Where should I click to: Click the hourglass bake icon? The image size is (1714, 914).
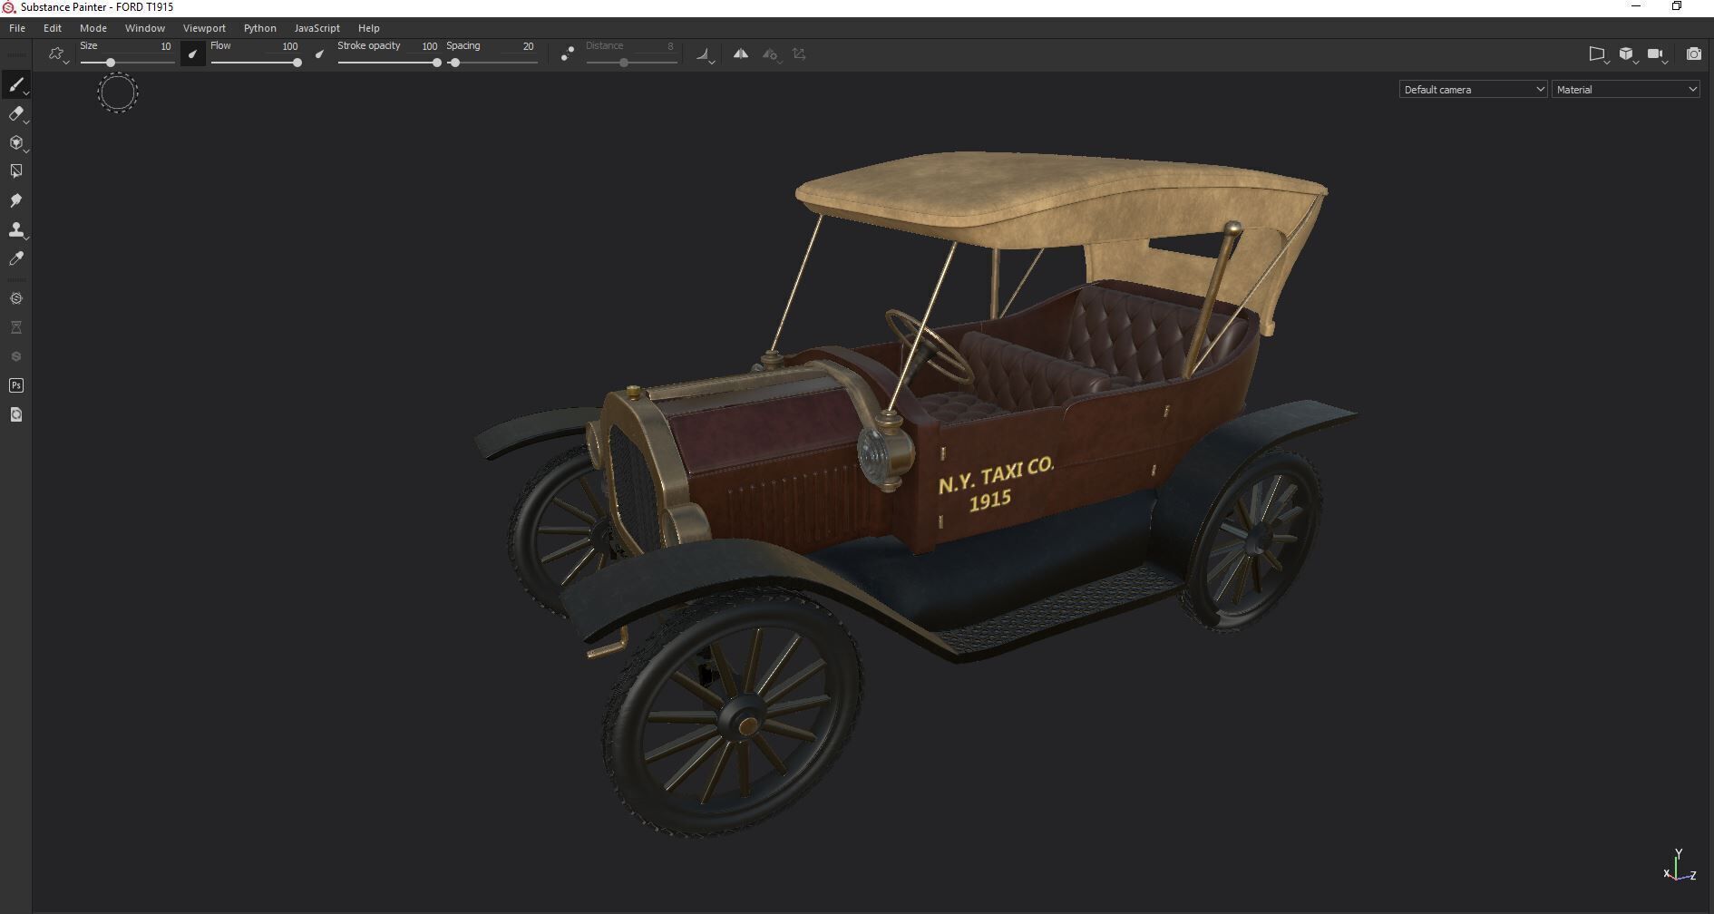[15, 327]
